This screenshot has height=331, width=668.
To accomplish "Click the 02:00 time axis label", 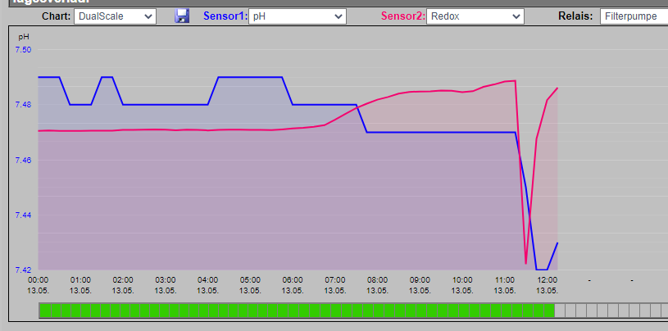I will click(x=123, y=280).
